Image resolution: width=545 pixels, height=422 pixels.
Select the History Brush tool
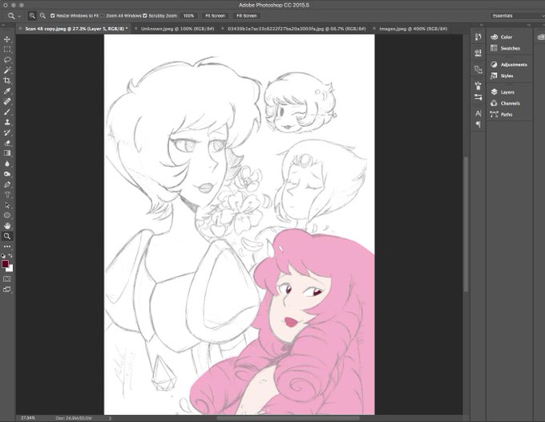point(7,132)
